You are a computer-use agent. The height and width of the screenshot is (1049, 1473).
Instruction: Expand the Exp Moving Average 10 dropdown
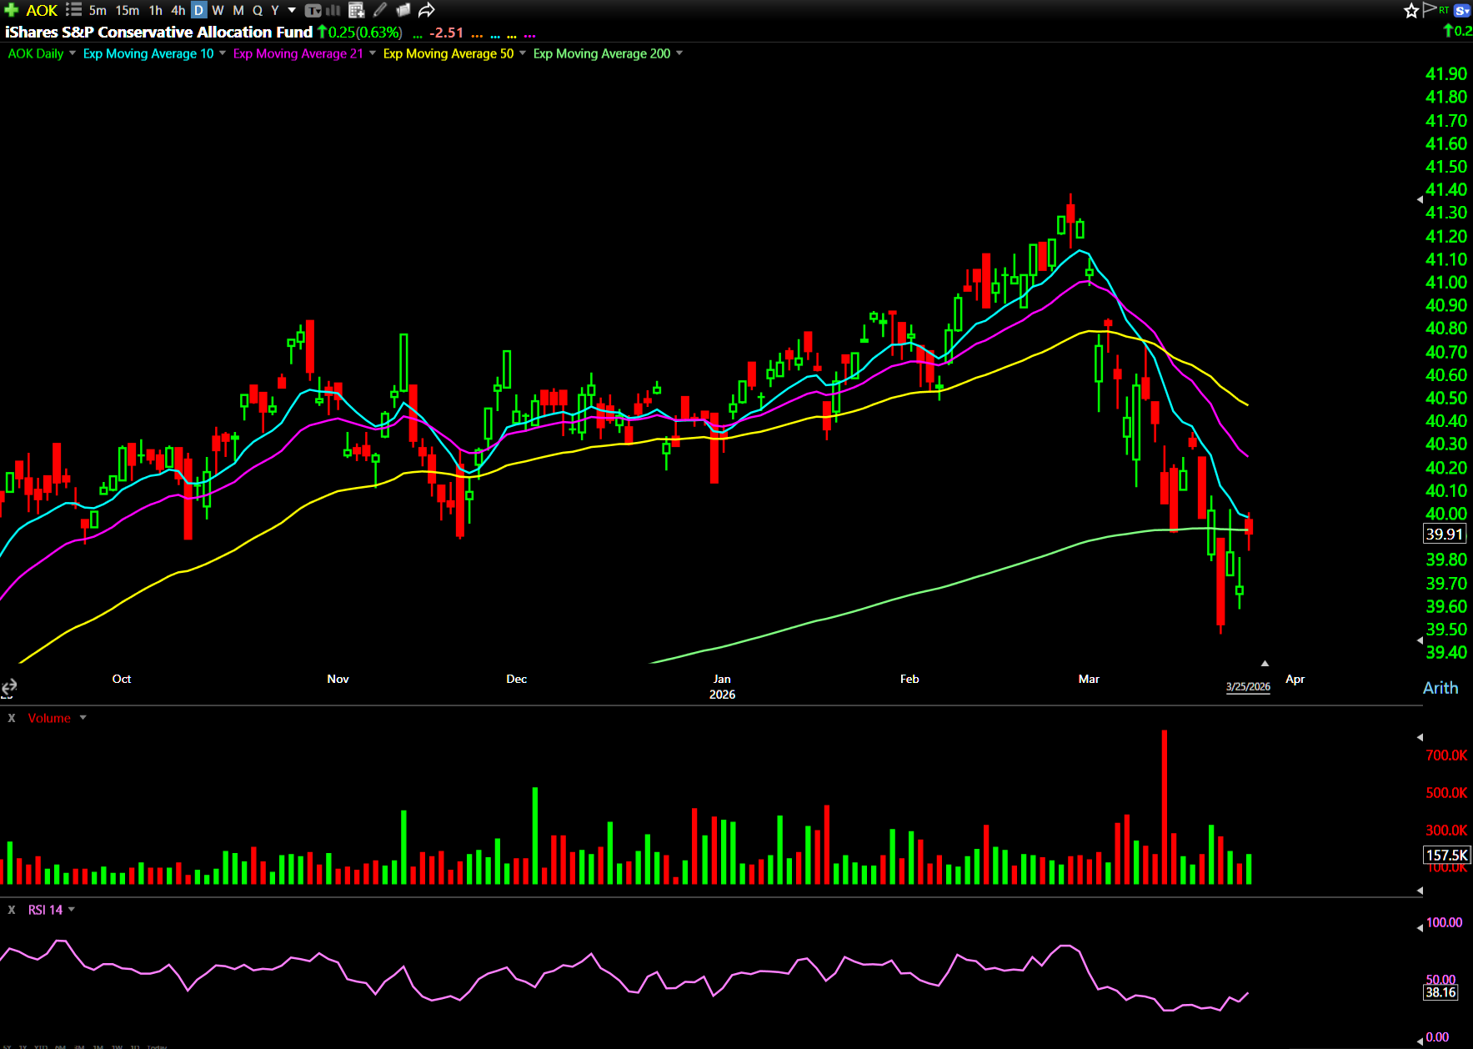(223, 53)
